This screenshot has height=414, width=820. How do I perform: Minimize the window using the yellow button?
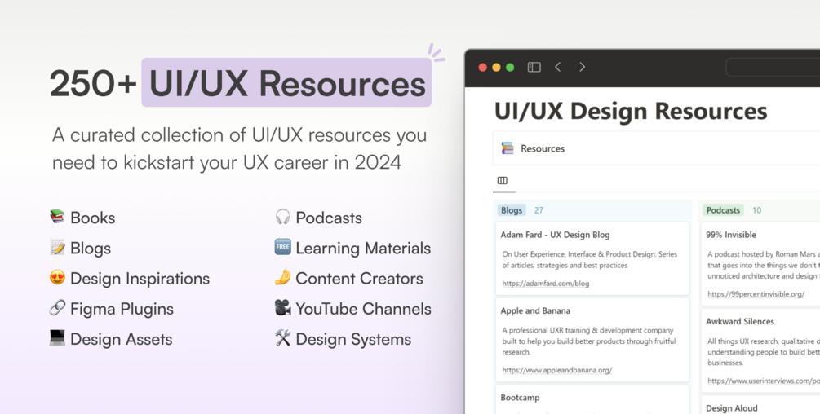(496, 68)
